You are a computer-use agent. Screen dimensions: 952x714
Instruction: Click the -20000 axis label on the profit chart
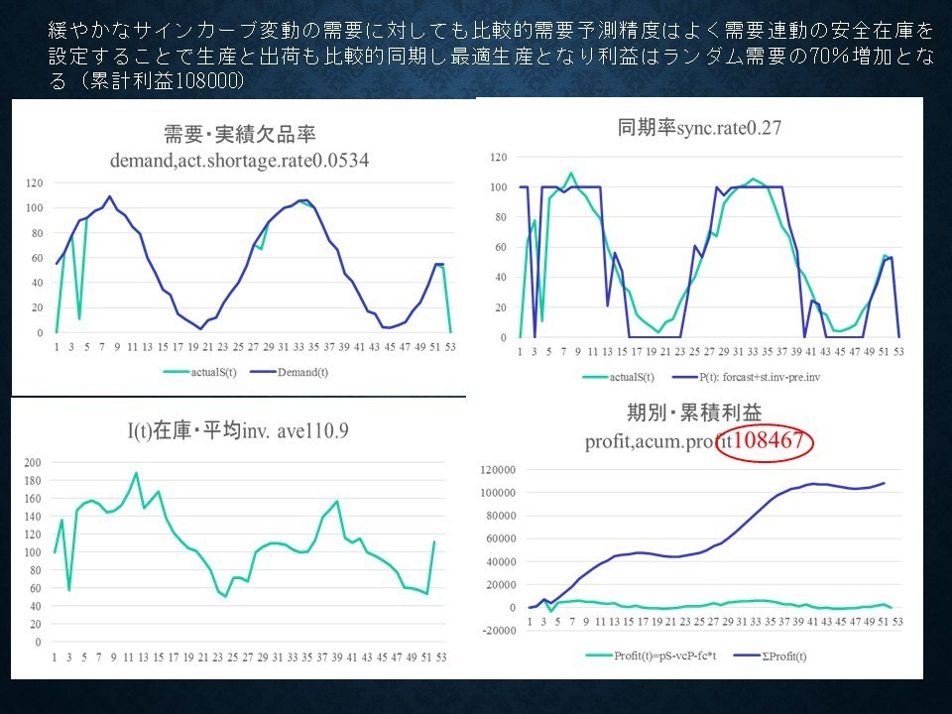tap(498, 631)
